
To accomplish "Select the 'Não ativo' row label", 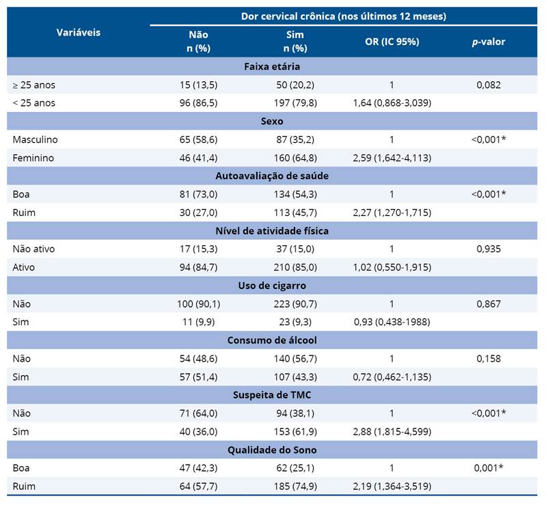I will coord(33,249).
